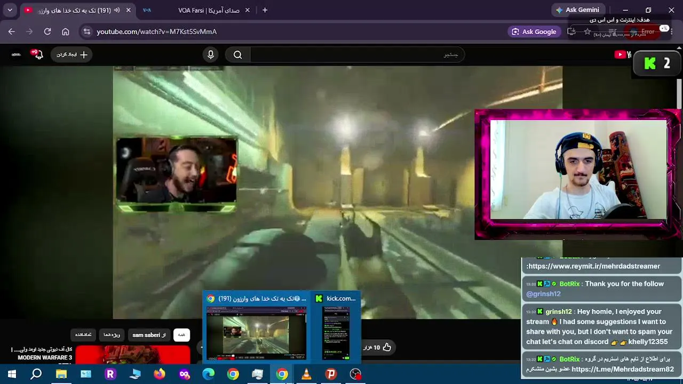The height and width of the screenshot is (384, 683).
Task: Mute the YouTube tab audio indicator
Action: pyautogui.click(x=117, y=10)
